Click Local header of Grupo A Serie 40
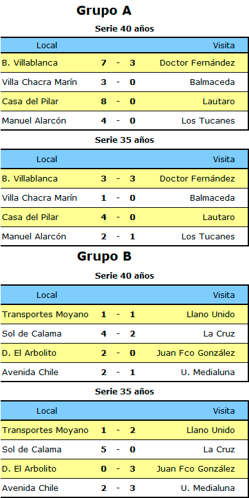This screenshot has width=249, height=498. pos(47,46)
